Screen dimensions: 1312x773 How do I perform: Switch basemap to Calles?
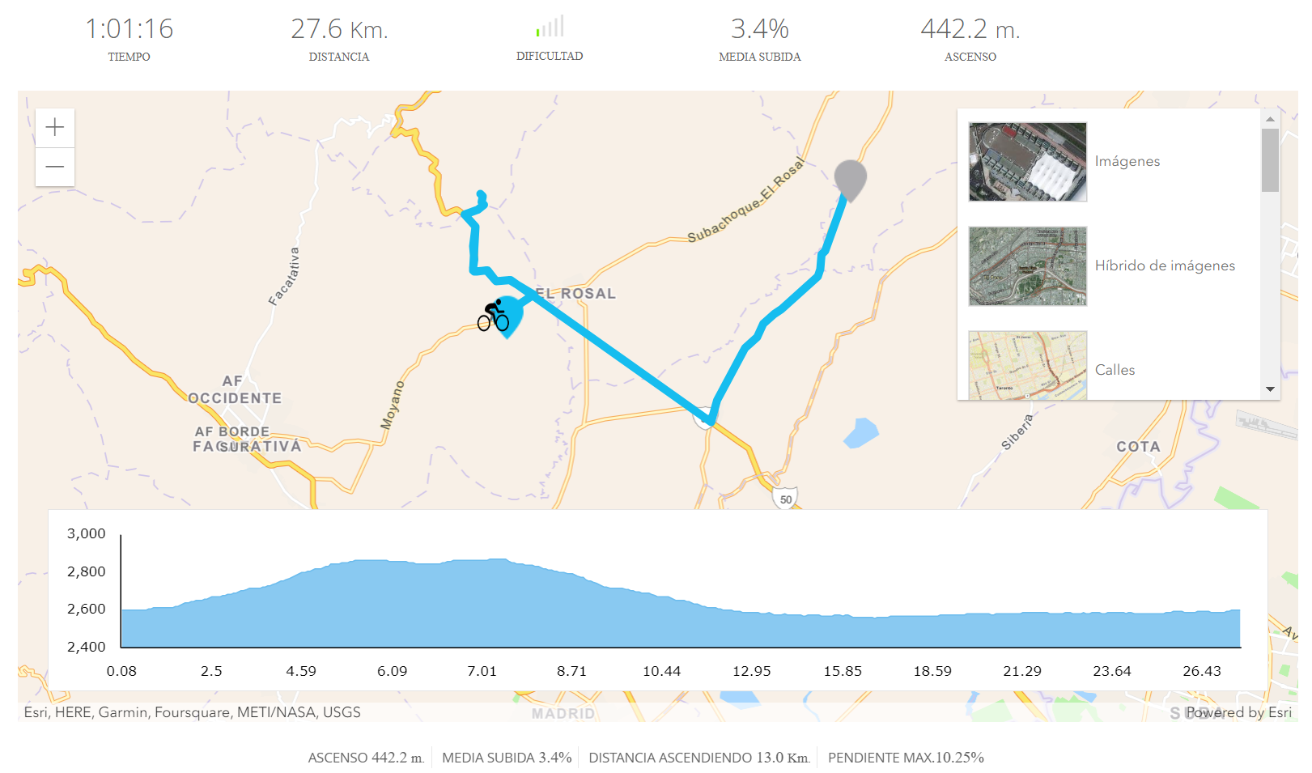[x=1115, y=370]
